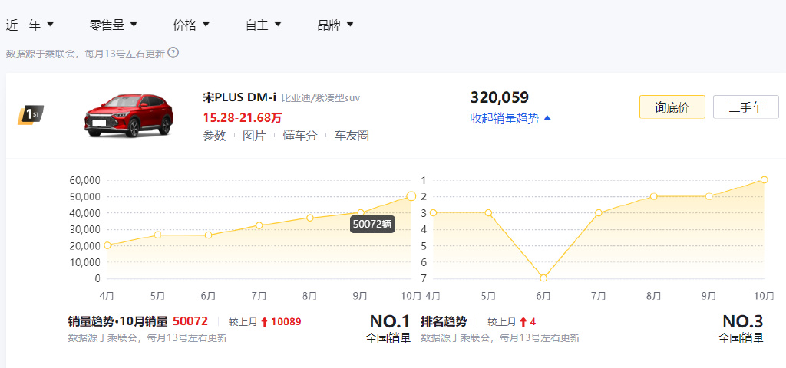Open the 图片 pictures link

[254, 136]
